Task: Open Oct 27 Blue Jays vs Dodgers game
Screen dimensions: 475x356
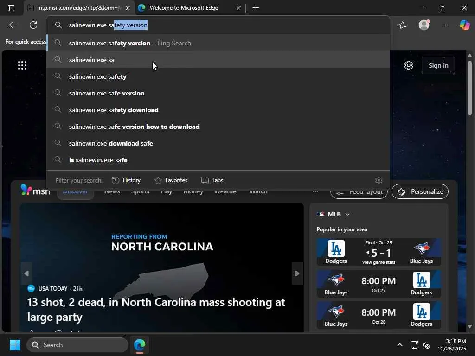Action: tap(379, 284)
